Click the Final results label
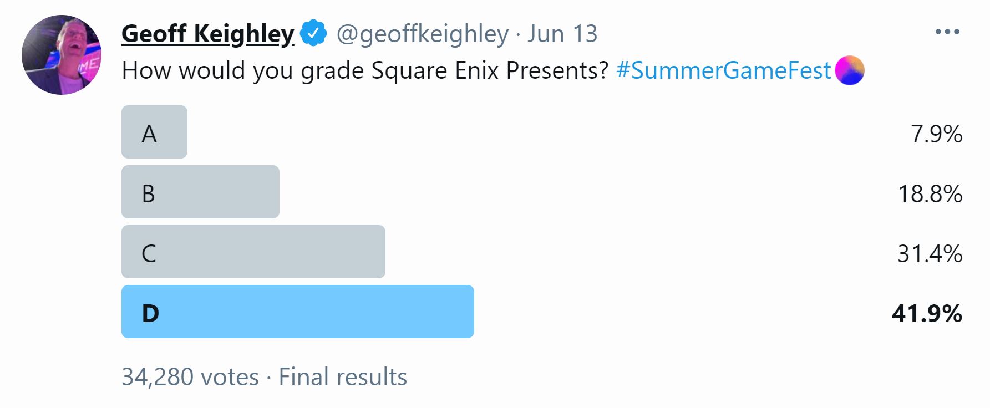 (x=343, y=377)
